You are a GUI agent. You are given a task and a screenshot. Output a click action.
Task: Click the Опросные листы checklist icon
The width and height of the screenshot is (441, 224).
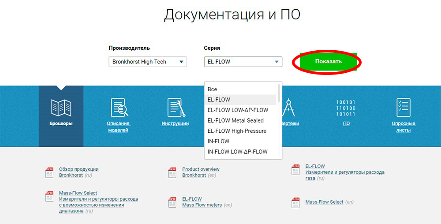pyautogui.click(x=404, y=107)
